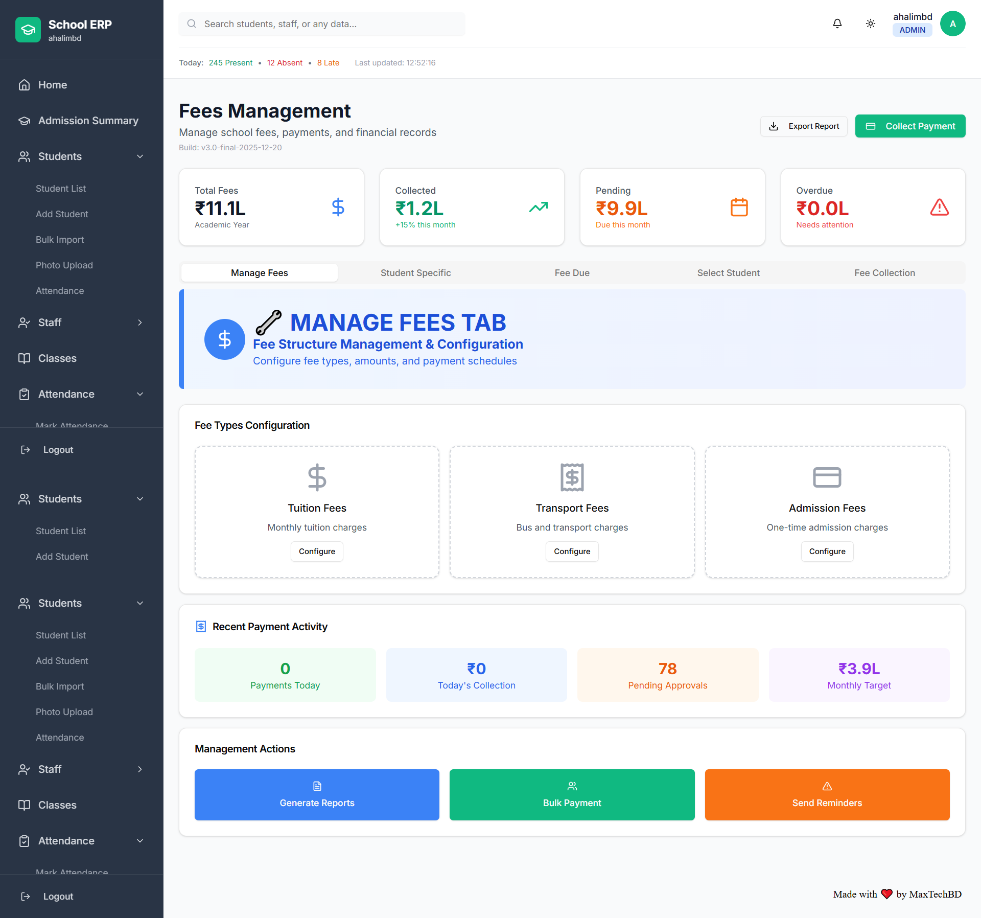
Task: Click the School ERP graduation cap logo
Action: click(x=28, y=30)
